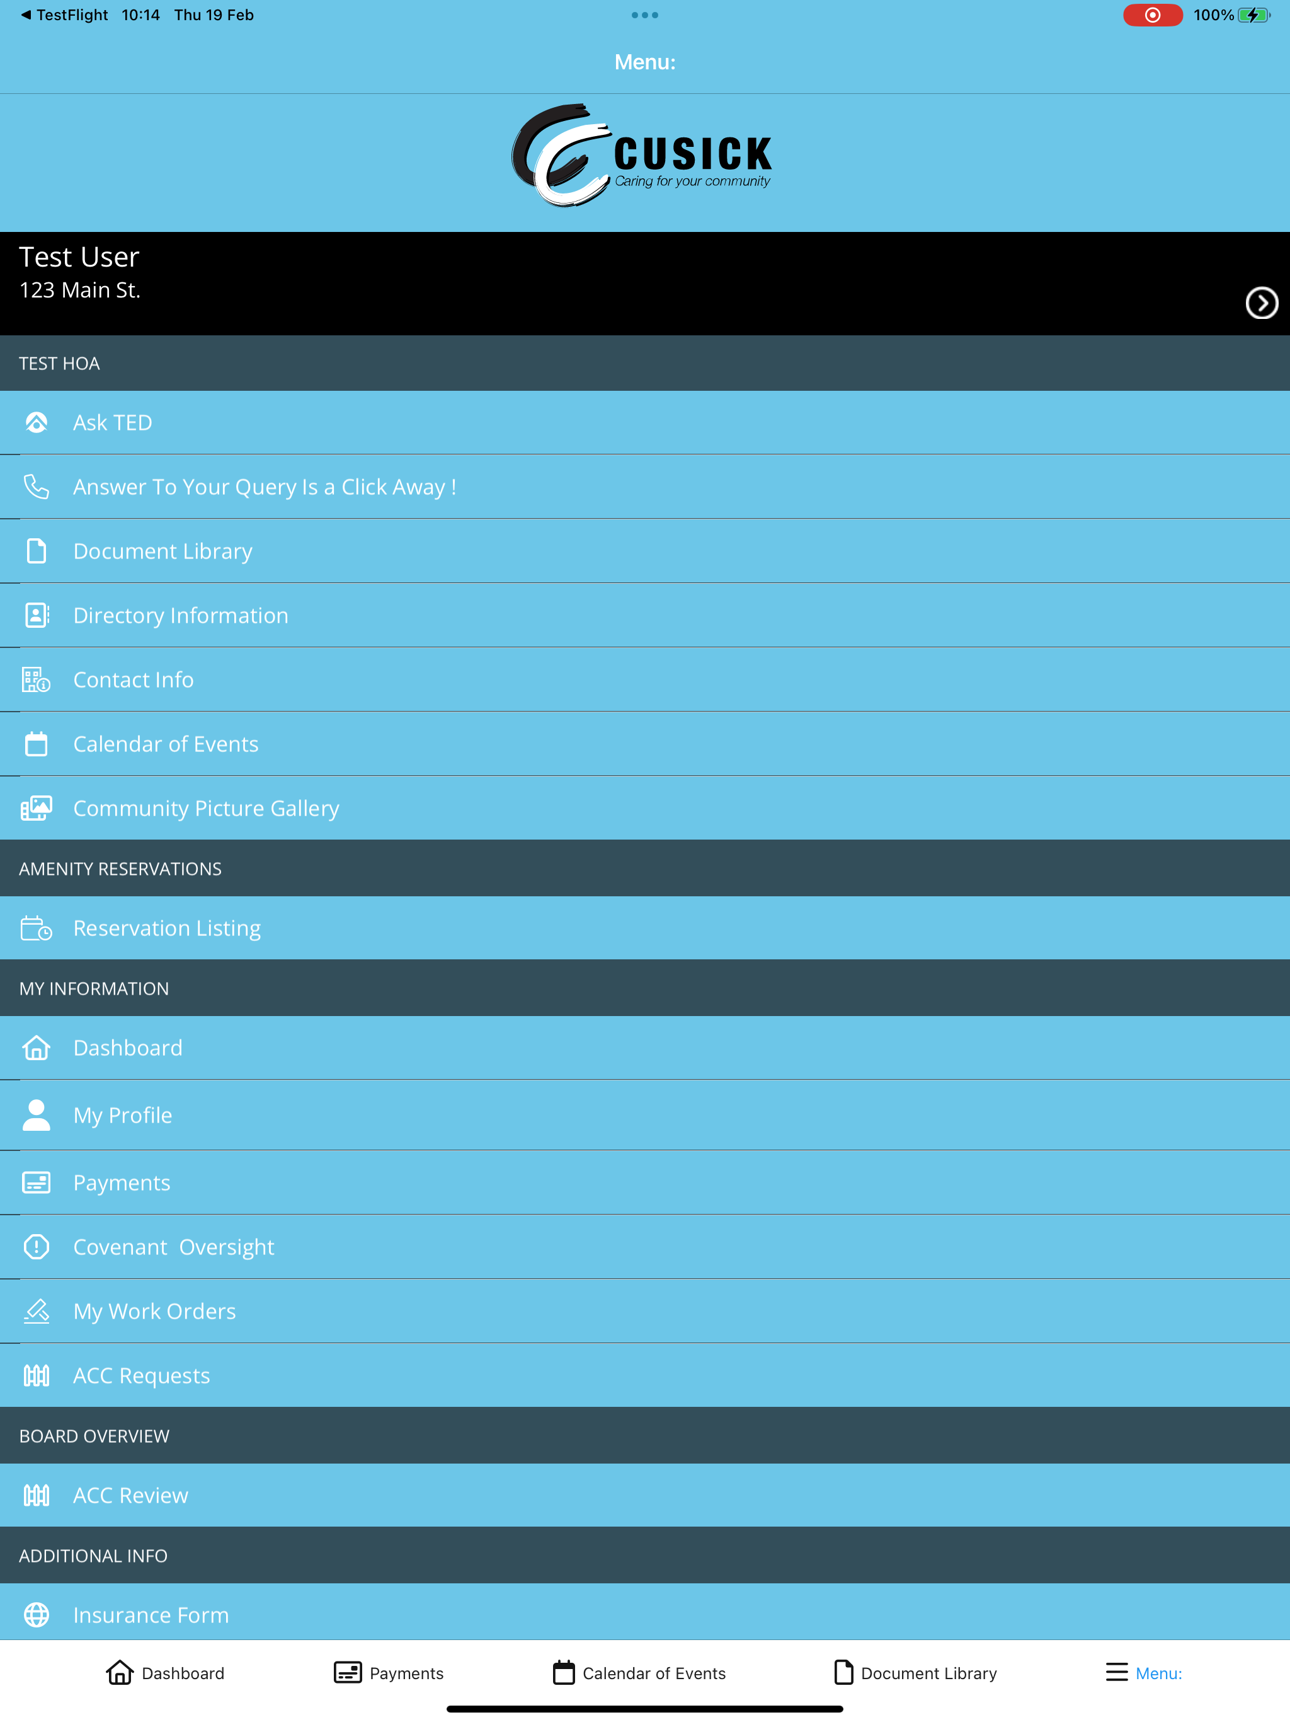Click the MY INFORMATION section header
1290x1722 pixels.
[x=645, y=989]
